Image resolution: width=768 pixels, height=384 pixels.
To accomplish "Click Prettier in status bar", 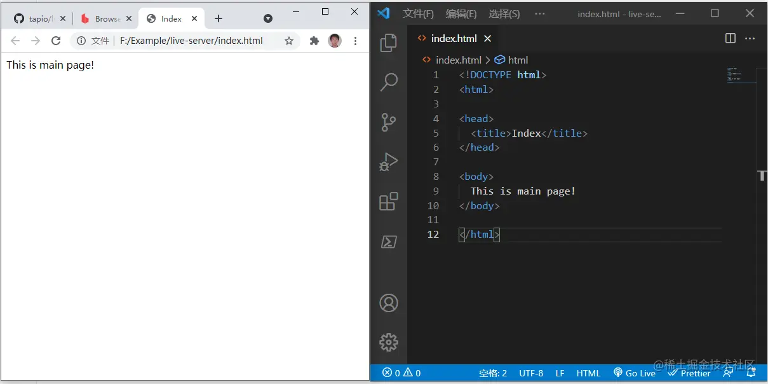I will click(x=689, y=373).
